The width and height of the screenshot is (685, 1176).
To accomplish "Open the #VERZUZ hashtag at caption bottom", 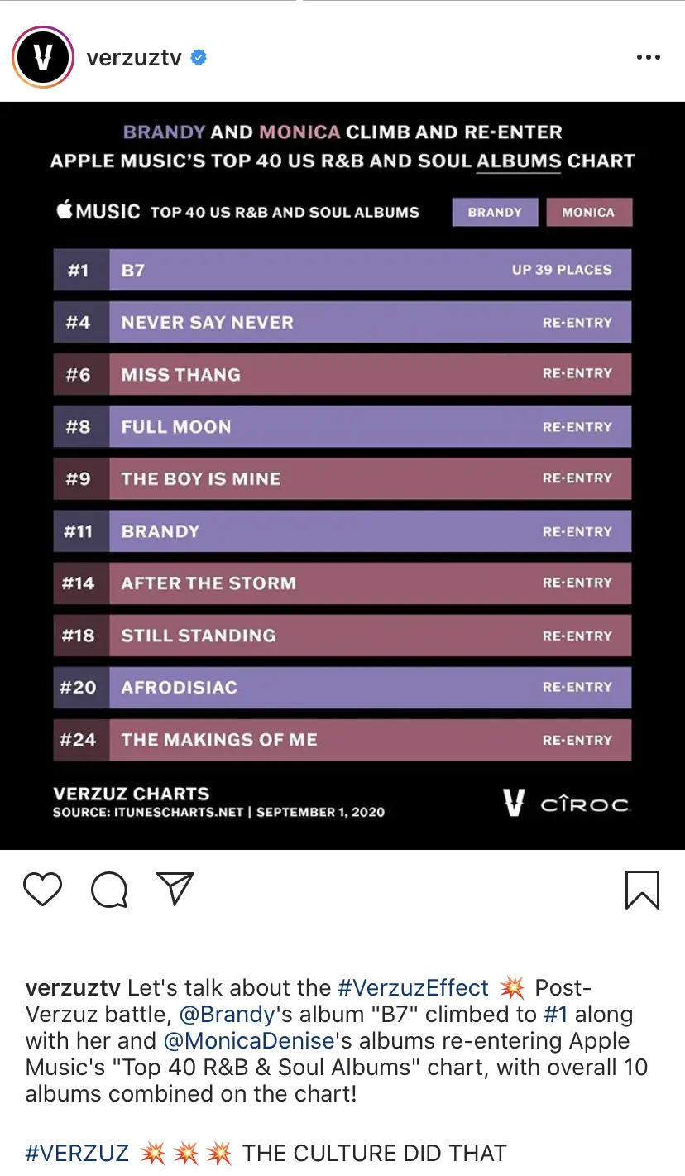I will (78, 1154).
